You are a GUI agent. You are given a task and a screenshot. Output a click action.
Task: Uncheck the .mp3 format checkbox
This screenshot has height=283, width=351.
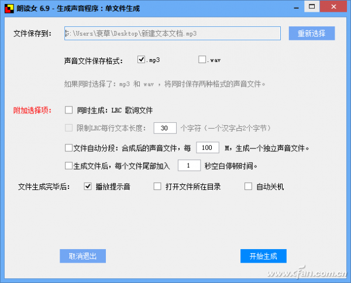(x=141, y=60)
